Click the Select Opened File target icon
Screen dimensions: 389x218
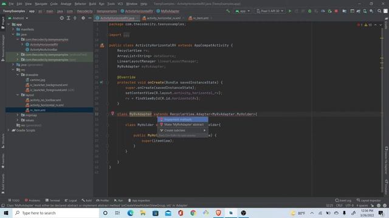tap(61, 18)
